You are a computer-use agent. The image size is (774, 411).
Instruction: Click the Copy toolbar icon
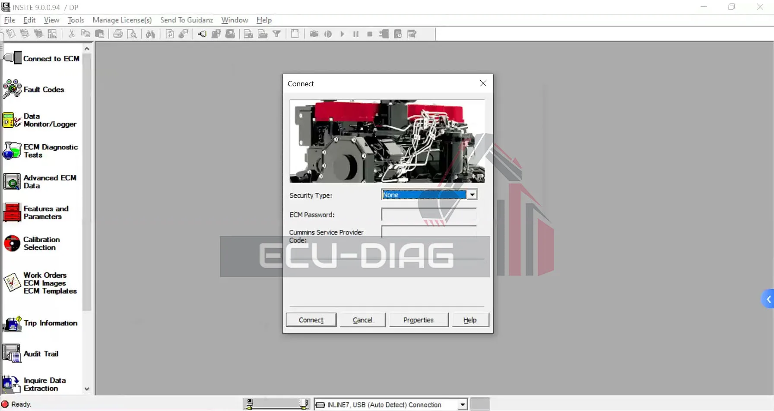(86, 34)
